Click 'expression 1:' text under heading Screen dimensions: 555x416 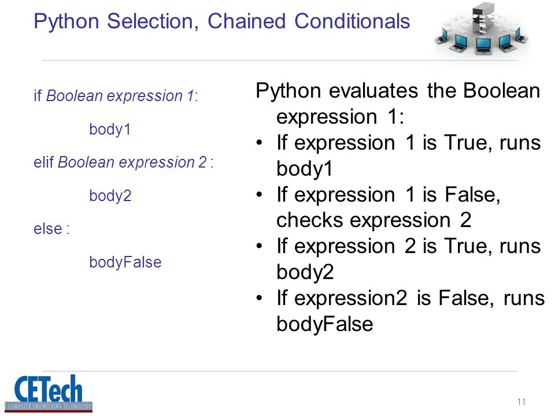(x=340, y=117)
